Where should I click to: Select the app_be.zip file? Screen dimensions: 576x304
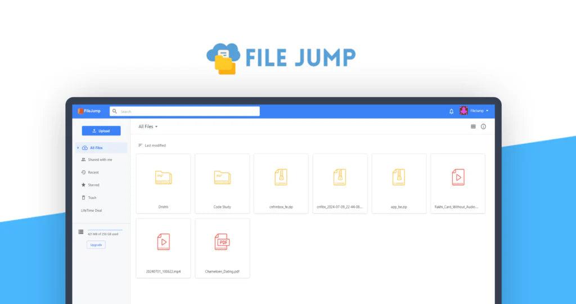[399, 183]
